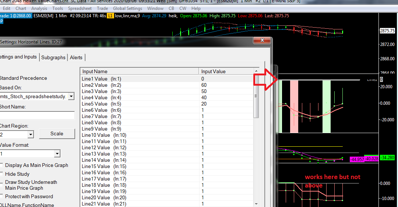Select the Line1 Value input row
This screenshot has width=398, height=207.
(167, 79)
